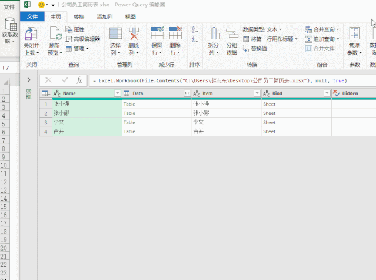Open query Properties (属性)
This screenshot has height=280, width=376.
pyautogui.click(x=75, y=29)
